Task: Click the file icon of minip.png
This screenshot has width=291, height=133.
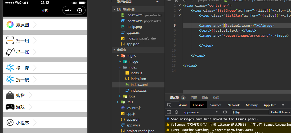Action: point(123,27)
